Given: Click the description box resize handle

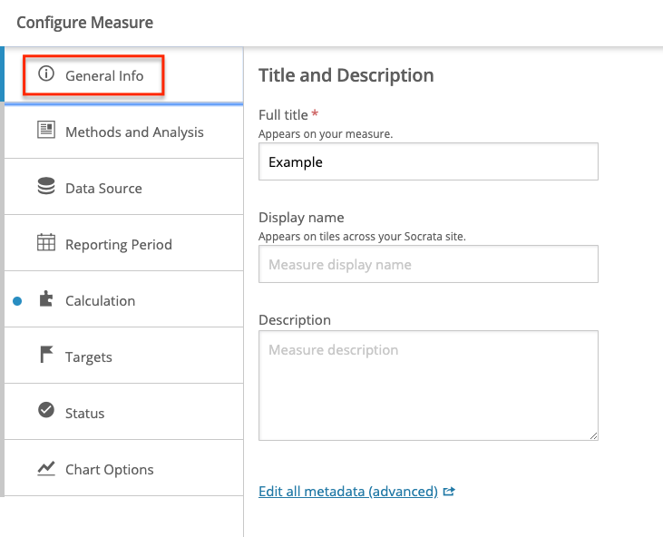Looking at the screenshot, I should 594,436.
